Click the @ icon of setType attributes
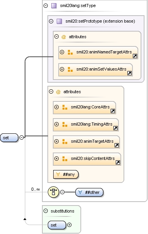The width and height of the screenshot is (148, 234). pos(58,92)
